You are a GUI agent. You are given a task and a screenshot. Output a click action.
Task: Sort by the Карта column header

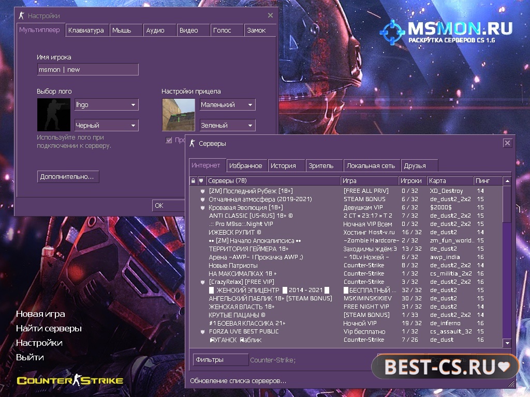coord(450,180)
